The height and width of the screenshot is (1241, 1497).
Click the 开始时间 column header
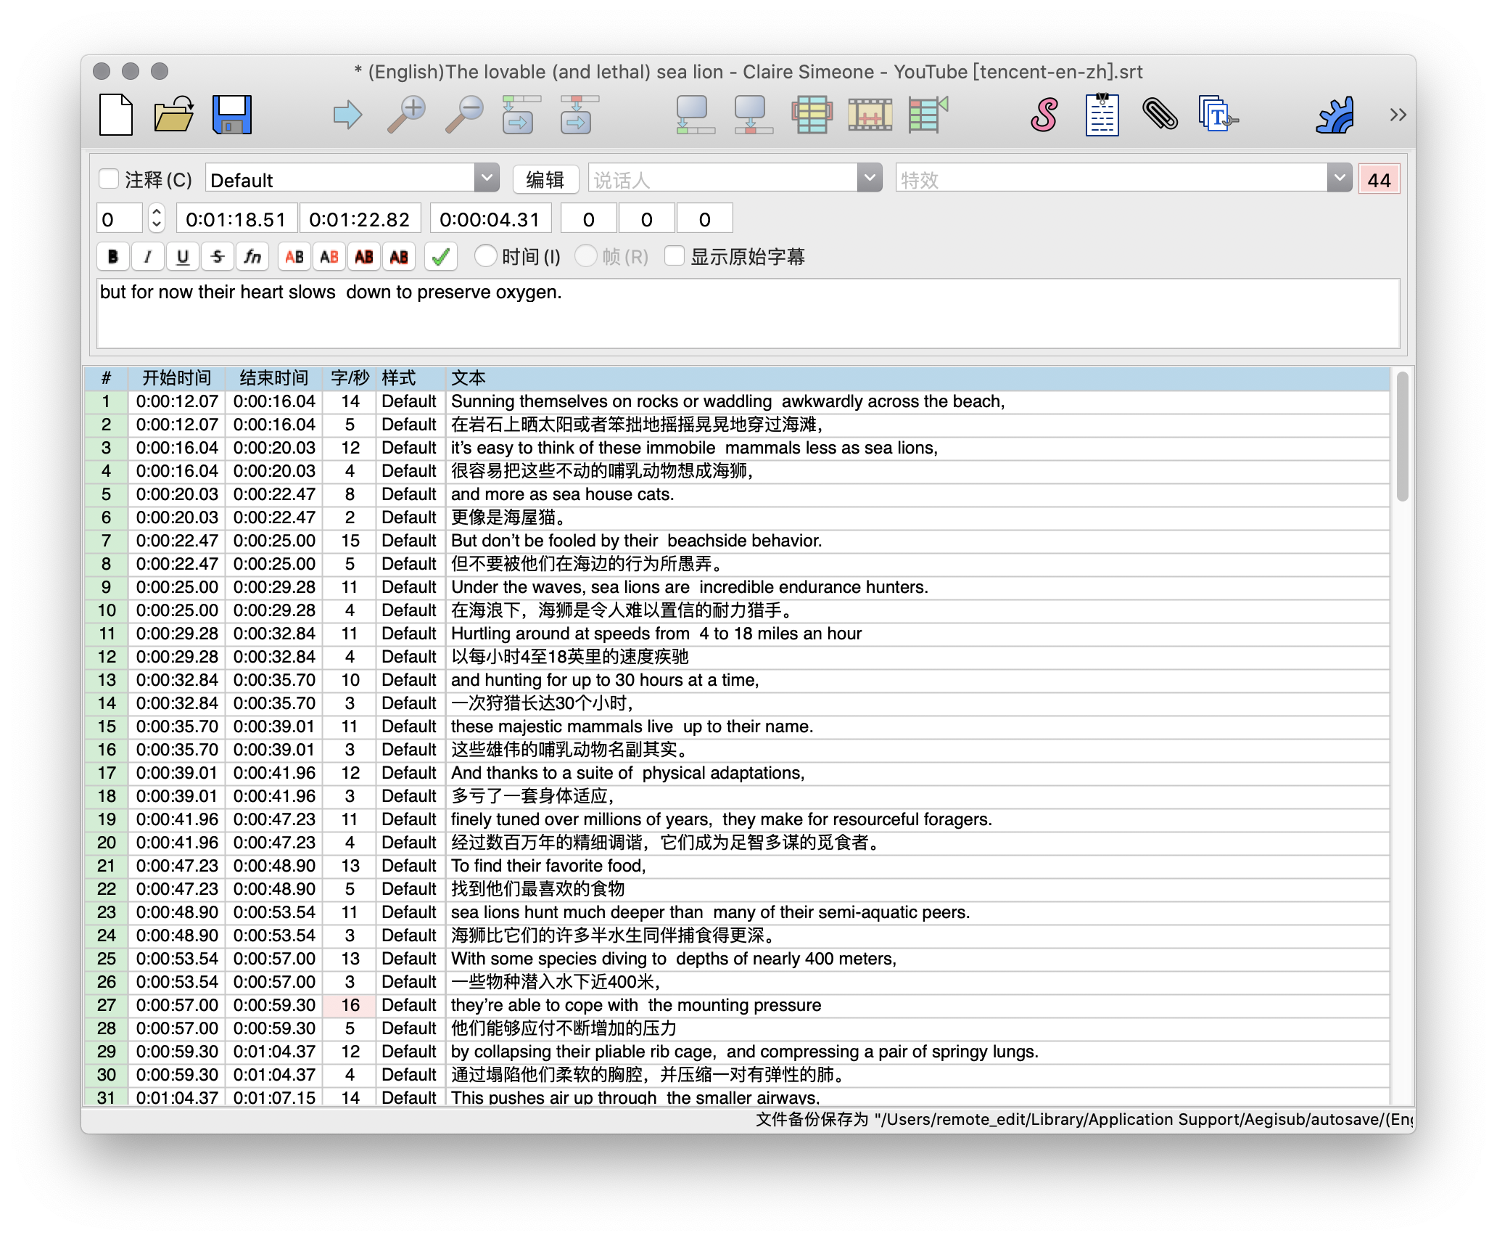click(176, 378)
